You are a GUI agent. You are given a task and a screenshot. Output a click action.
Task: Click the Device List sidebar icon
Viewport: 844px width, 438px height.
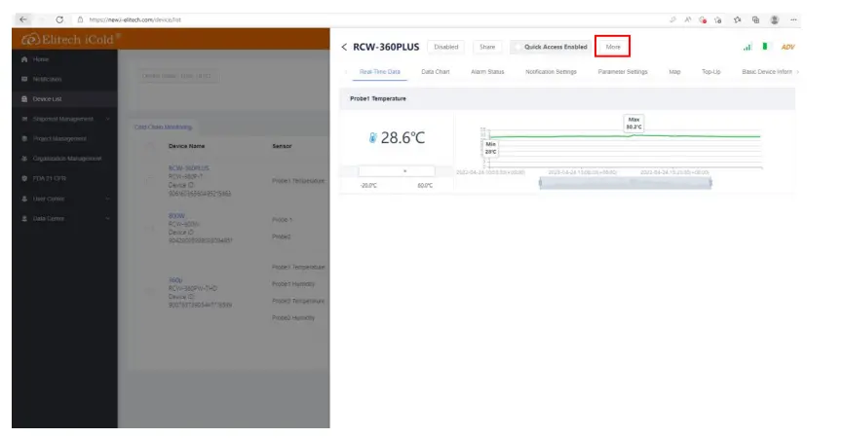click(24, 99)
